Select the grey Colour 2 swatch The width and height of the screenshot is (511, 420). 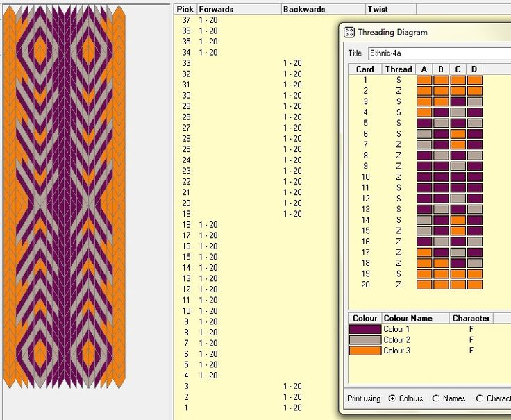coord(365,340)
